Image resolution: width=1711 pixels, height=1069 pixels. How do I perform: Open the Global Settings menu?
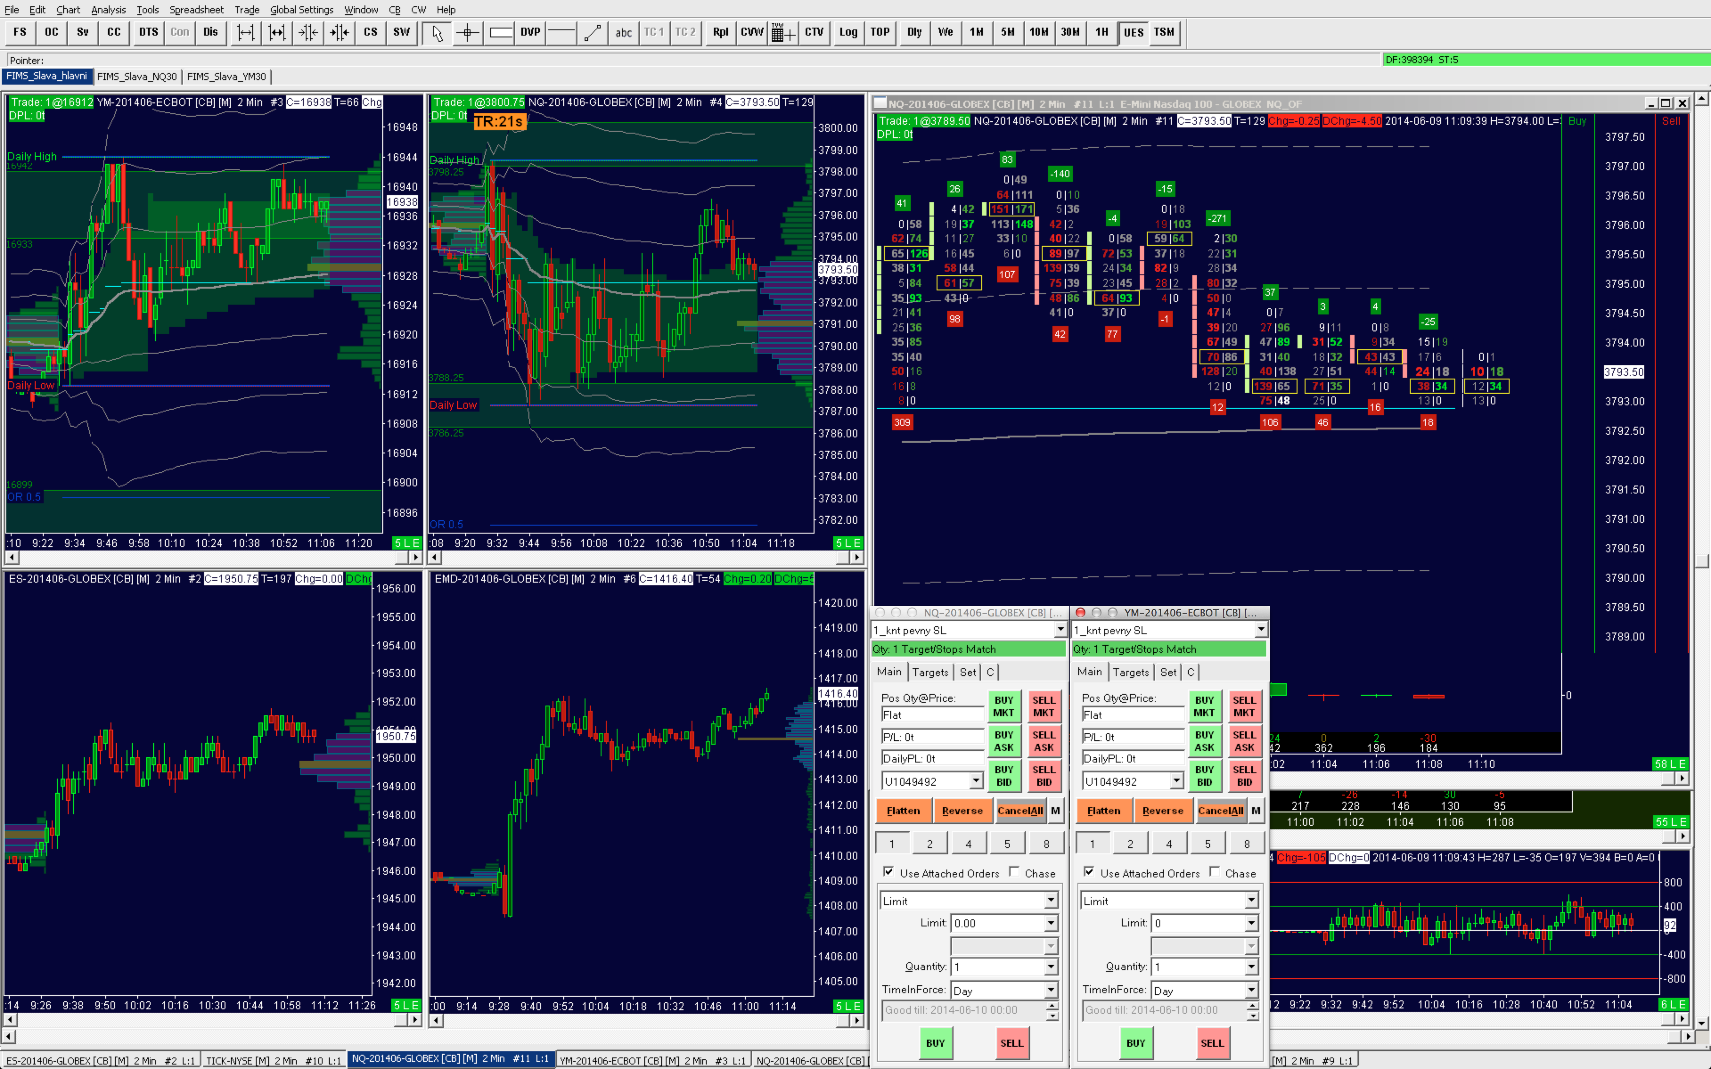tap(301, 10)
